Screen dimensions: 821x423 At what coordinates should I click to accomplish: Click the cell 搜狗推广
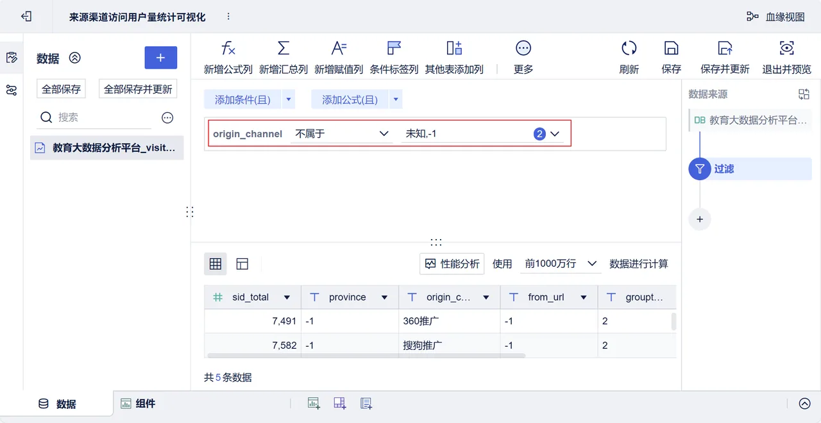[x=450, y=345]
